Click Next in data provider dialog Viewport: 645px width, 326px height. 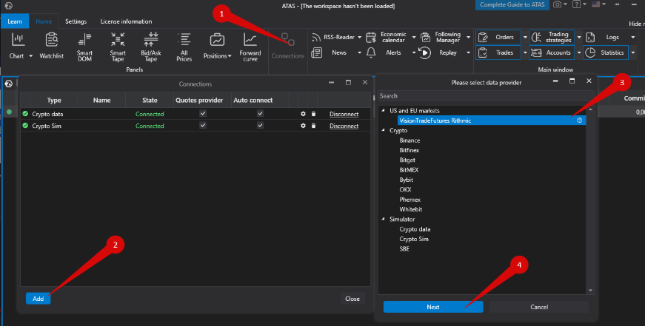(433, 307)
